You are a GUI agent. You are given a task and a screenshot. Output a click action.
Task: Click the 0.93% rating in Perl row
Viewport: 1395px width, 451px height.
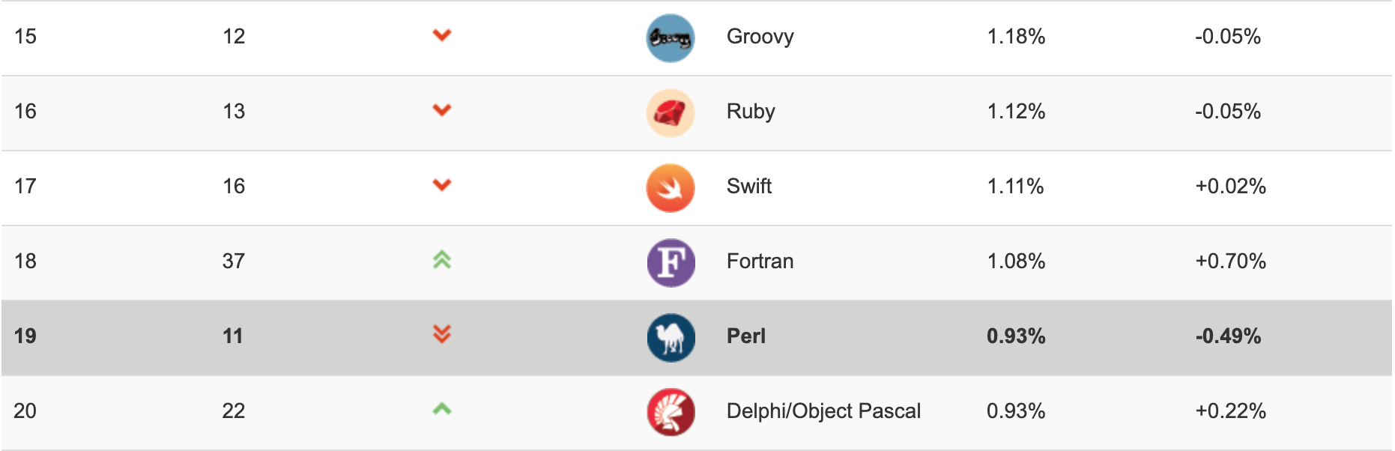click(1015, 336)
